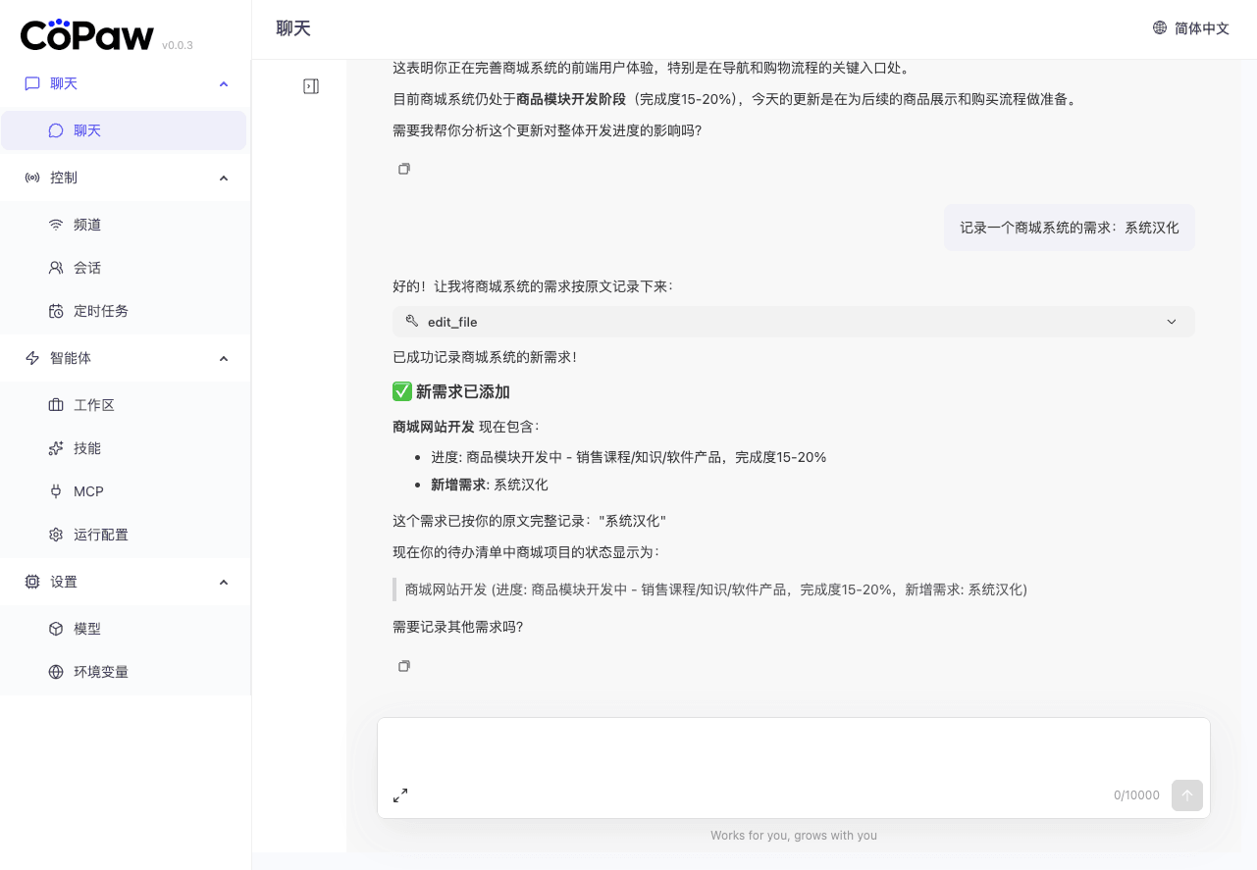Navigate to 环境变量 settings

point(100,672)
